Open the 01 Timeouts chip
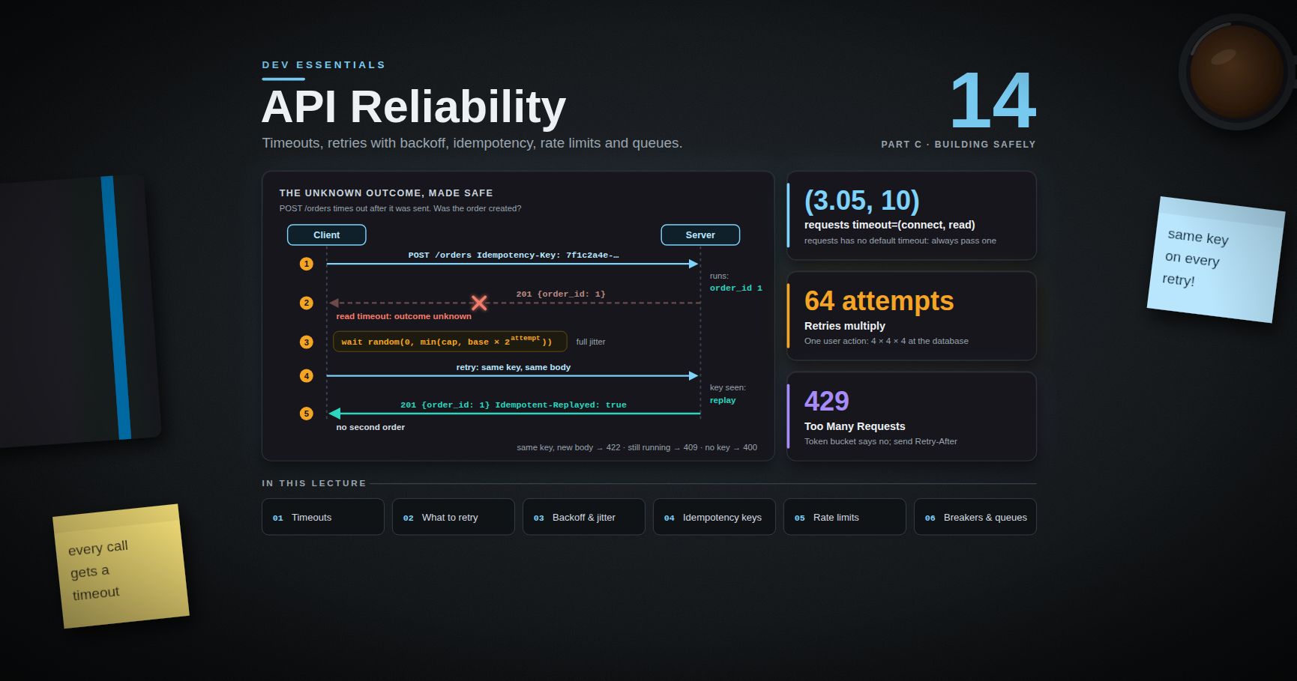 323,517
